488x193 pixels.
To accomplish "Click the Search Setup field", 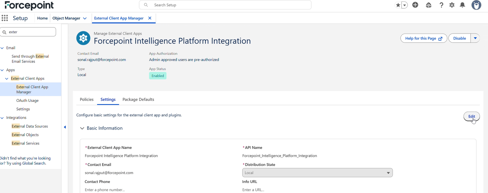I will 225,5.
